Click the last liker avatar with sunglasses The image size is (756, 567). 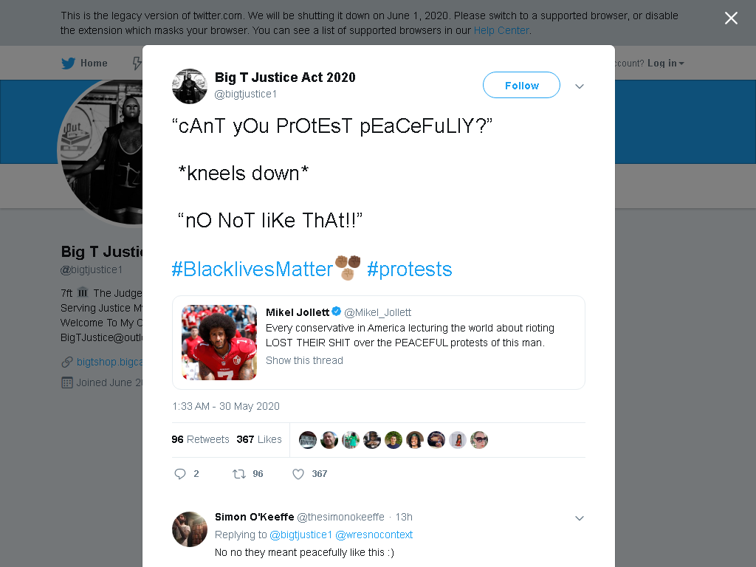(x=479, y=440)
